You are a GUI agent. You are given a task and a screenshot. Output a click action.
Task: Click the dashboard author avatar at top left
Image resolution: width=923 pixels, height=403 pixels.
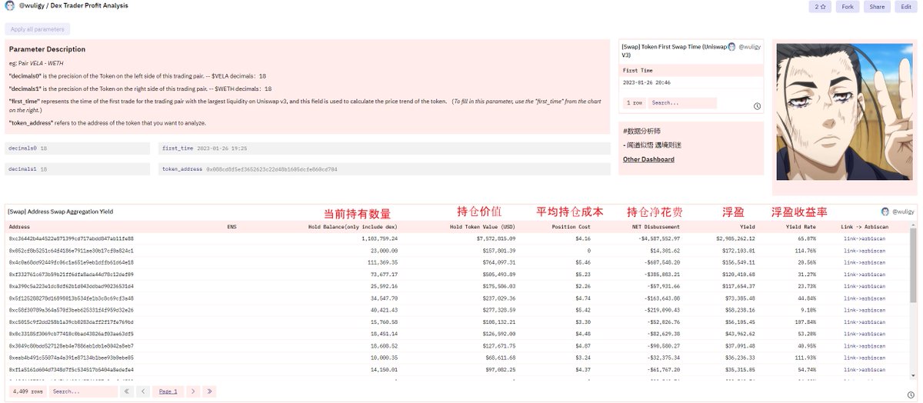click(8, 6)
